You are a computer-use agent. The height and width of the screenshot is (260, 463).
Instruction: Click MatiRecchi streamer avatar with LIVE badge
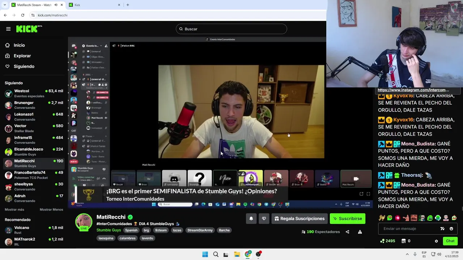[x=84, y=222]
